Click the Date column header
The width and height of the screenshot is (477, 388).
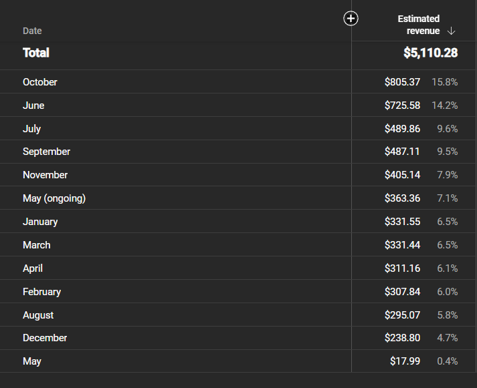(32, 31)
